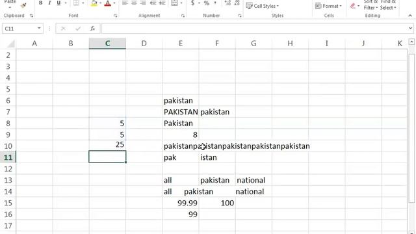Click the Format Painter brush icon
416x234 pixels.
23,5
